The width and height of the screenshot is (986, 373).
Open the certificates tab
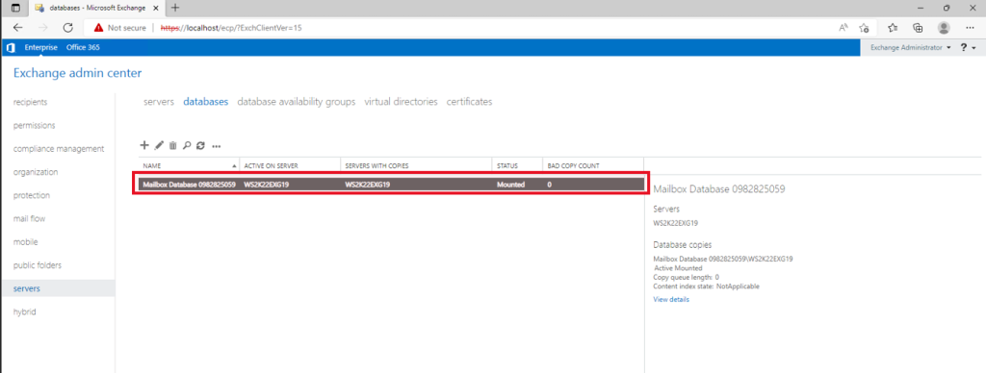(x=469, y=102)
